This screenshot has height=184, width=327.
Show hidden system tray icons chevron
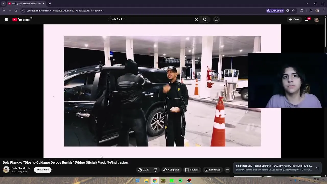[x=291, y=181]
